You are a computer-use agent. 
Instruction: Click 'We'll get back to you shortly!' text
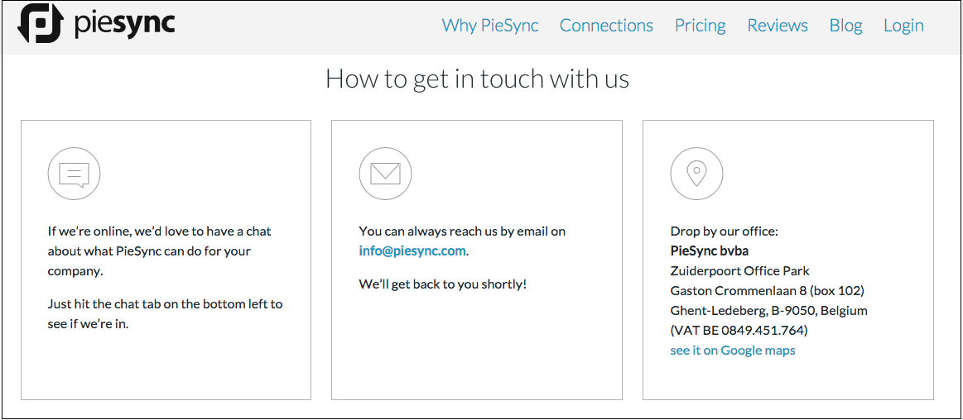pyautogui.click(x=443, y=284)
